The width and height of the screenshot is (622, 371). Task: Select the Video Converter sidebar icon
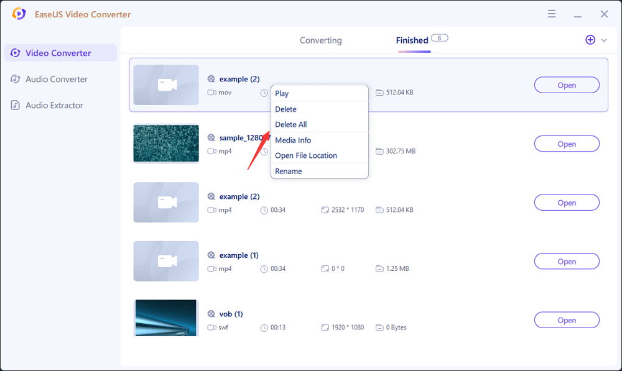15,53
